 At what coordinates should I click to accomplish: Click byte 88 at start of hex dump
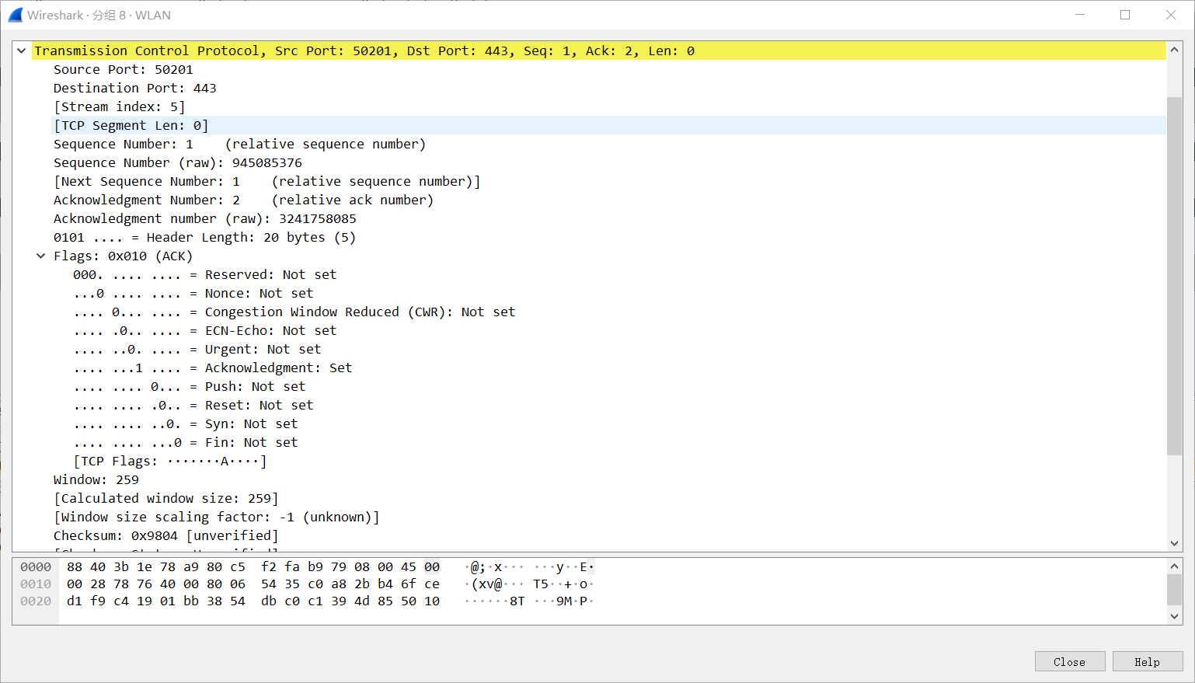click(75, 567)
